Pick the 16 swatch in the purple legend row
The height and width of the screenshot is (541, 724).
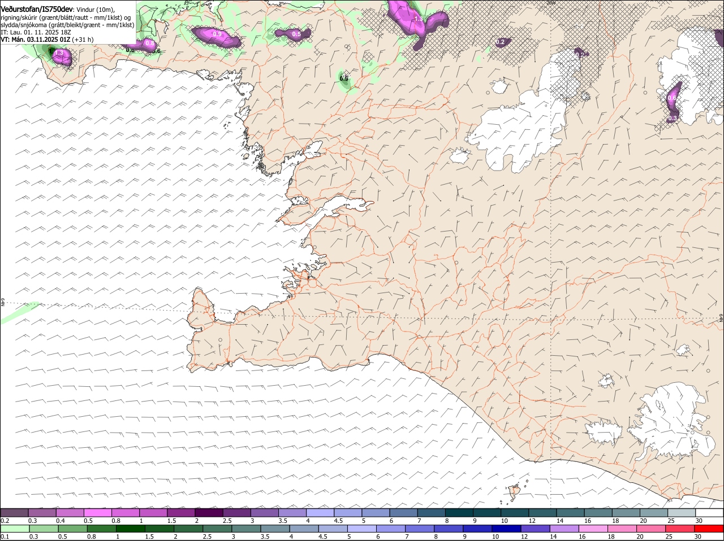coord(598,513)
